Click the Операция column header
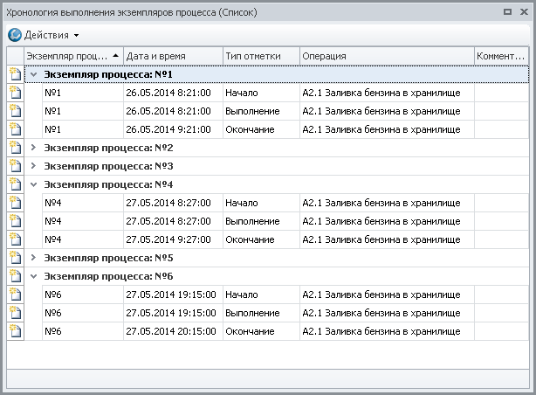 click(385, 56)
